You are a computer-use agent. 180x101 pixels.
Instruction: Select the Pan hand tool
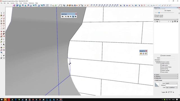4,47
